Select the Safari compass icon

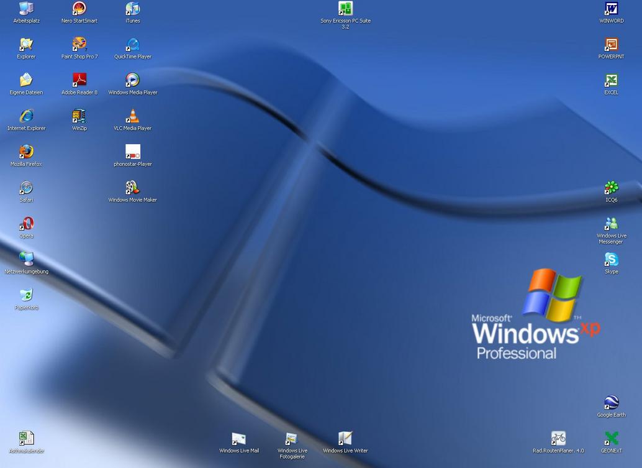point(26,188)
